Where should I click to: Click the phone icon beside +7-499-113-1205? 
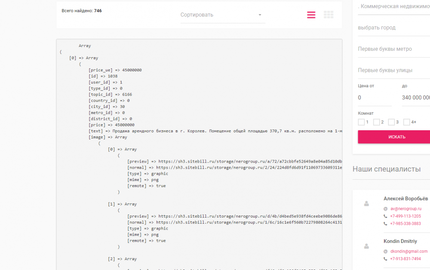[385, 216]
